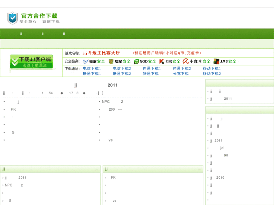Open the 'vs' article link in main list
Viewport: 274px width, 205px height.
tap(110, 140)
